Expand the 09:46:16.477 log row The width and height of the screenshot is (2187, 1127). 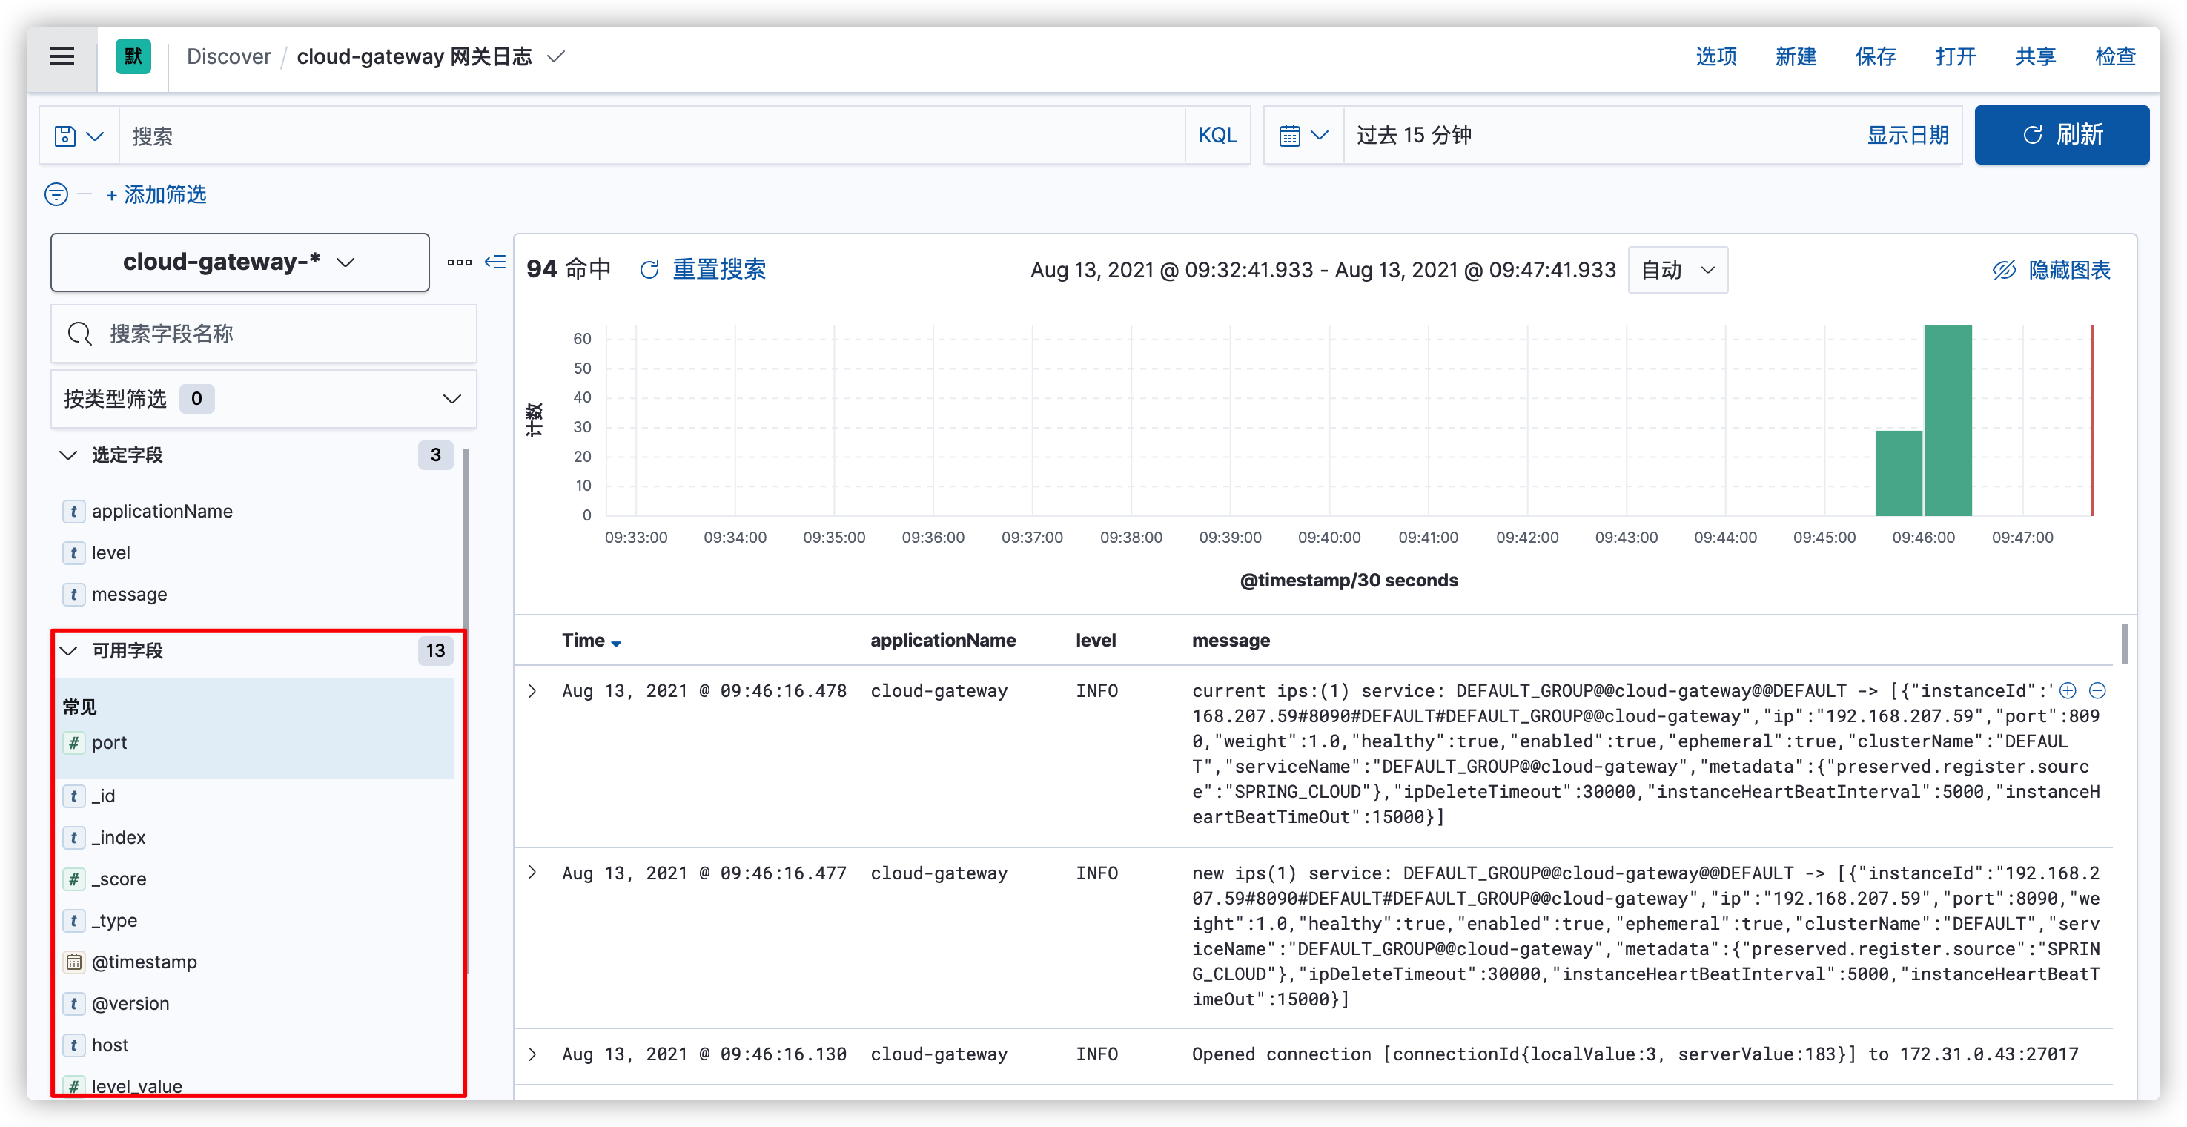tap(532, 873)
